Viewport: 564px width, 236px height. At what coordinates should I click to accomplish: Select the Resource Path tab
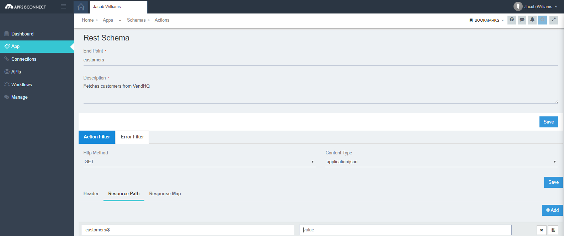pyautogui.click(x=124, y=194)
